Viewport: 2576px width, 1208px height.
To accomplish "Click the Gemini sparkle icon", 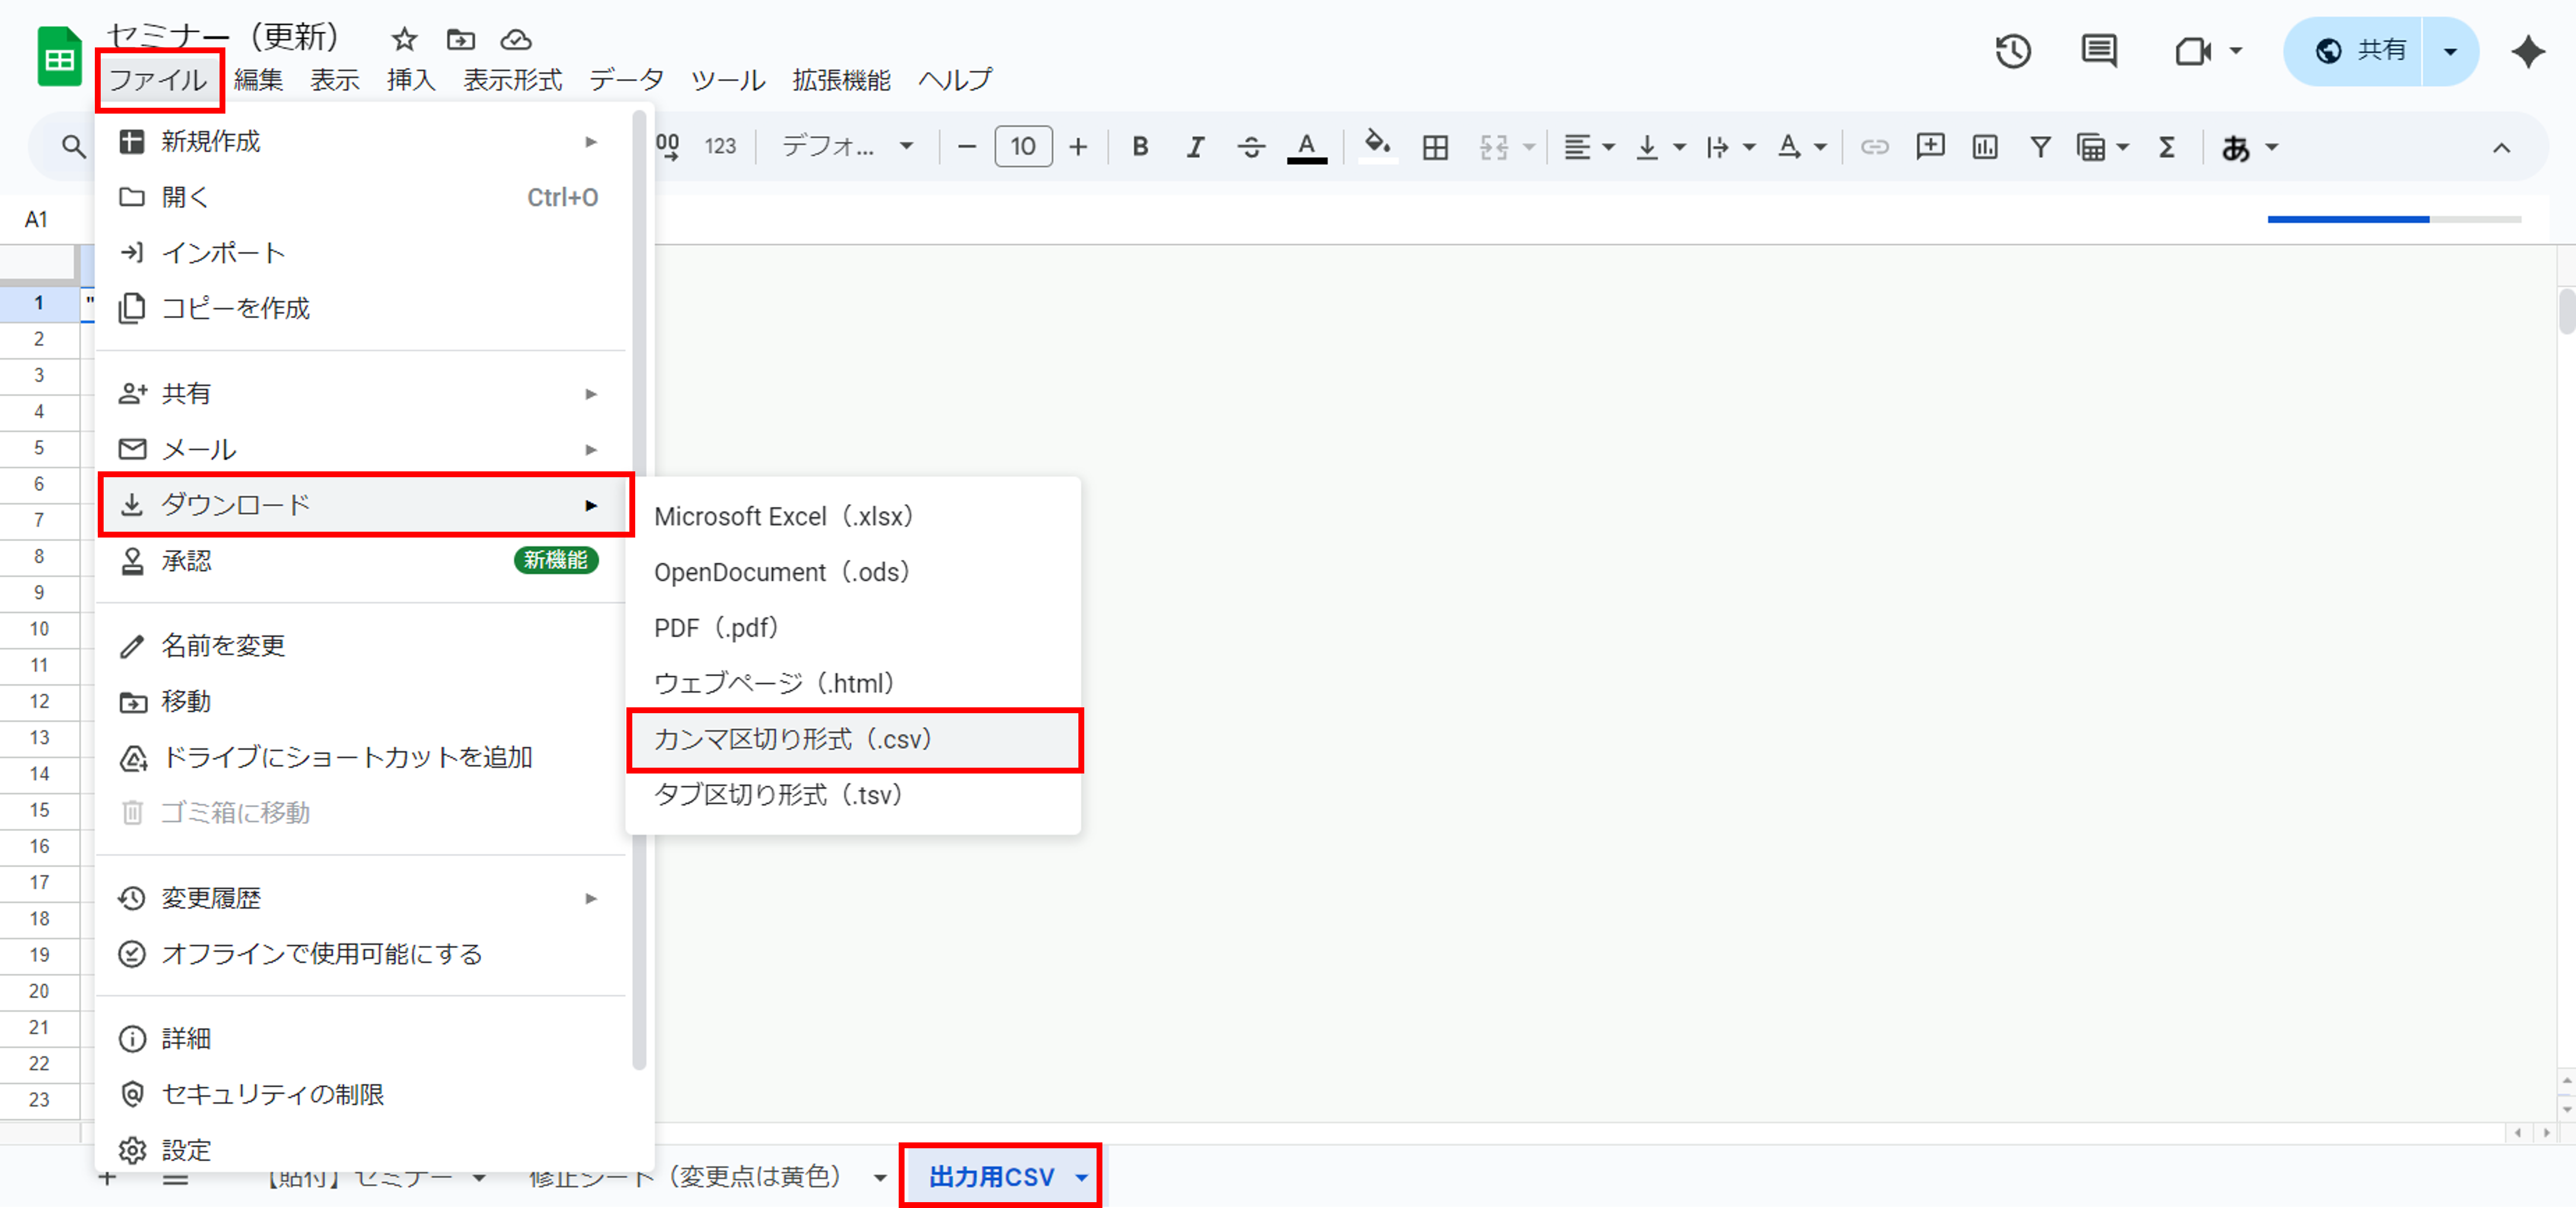I will 2527,51.
